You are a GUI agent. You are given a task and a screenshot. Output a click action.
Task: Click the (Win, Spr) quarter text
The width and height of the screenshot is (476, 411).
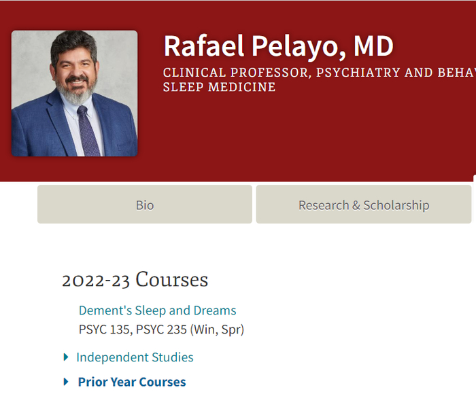point(217,329)
